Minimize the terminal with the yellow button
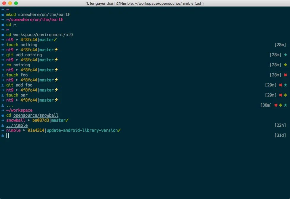 tap(10, 3)
